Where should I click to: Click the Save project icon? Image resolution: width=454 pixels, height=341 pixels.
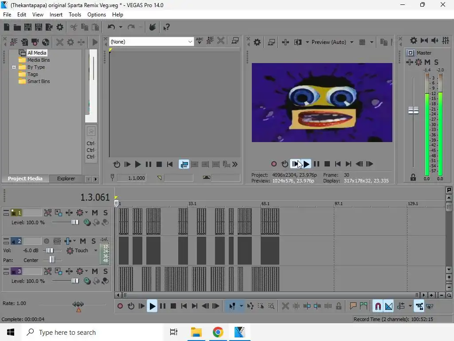[x=28, y=27]
